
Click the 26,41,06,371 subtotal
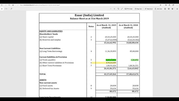pos(110,68)
